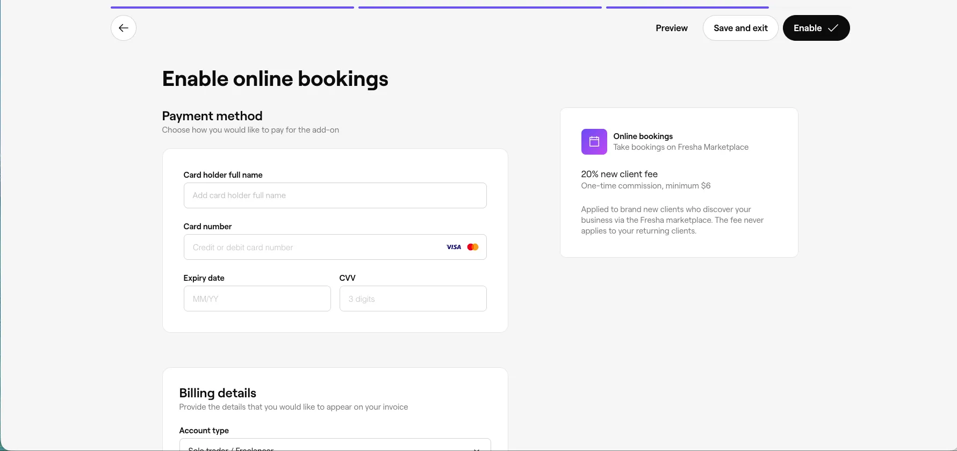Open the Account type dropdown
Image resolution: width=957 pixels, height=451 pixels.
pos(335,445)
